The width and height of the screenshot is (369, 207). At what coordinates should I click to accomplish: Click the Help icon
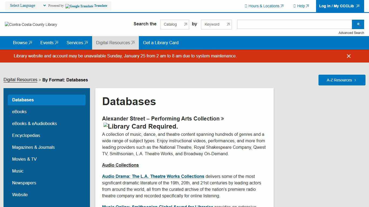coord(294,6)
